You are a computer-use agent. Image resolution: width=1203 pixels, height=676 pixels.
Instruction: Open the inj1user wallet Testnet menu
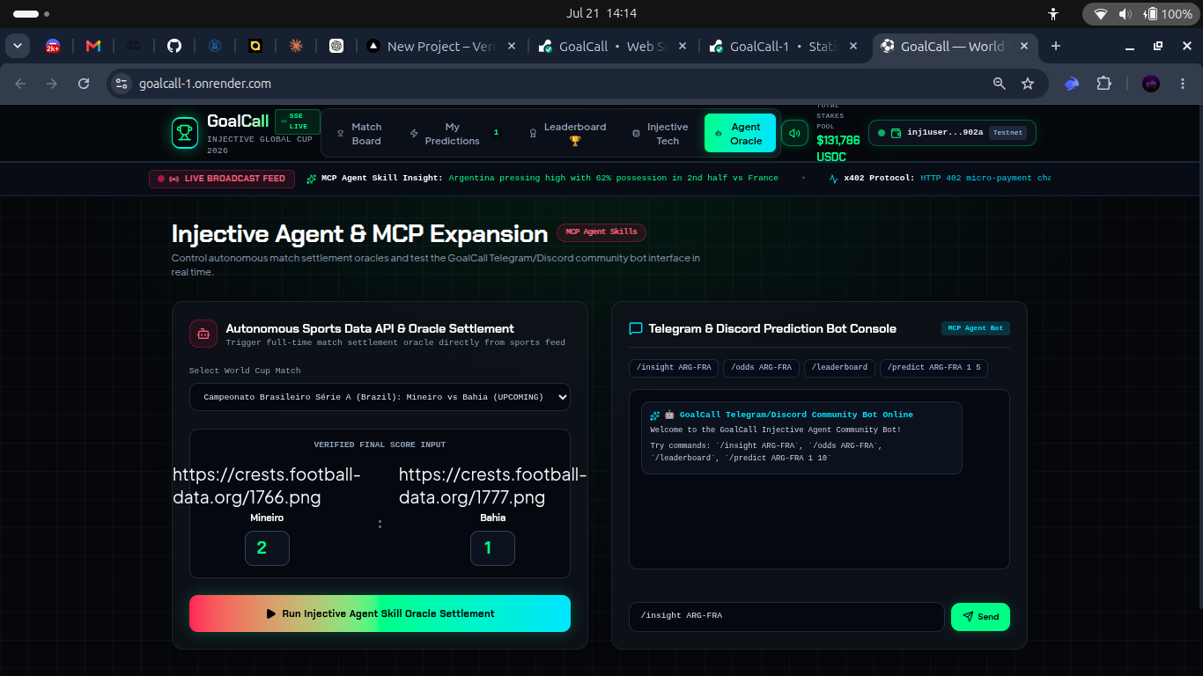click(x=952, y=133)
